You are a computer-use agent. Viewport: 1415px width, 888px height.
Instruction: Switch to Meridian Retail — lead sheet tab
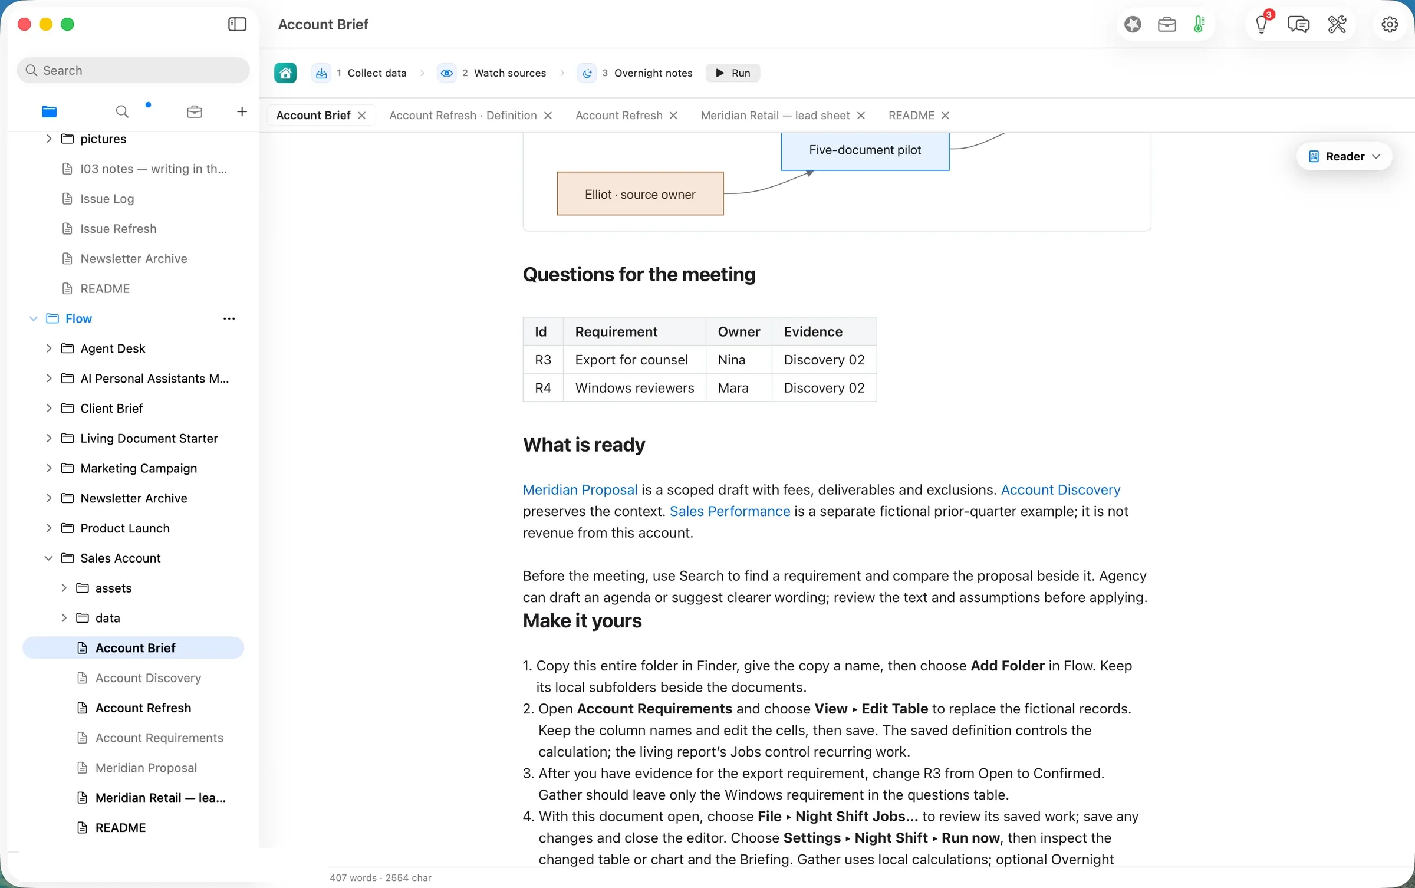[775, 116]
